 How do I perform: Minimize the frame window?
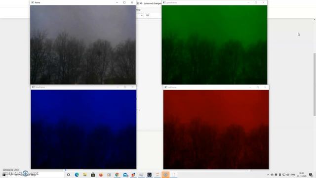pos(117,2)
